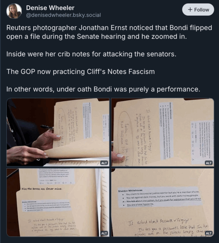Click 'Kiss the bosses ass' caption in photo
Viewport: 219px width, 243px height.
(x=42, y=189)
